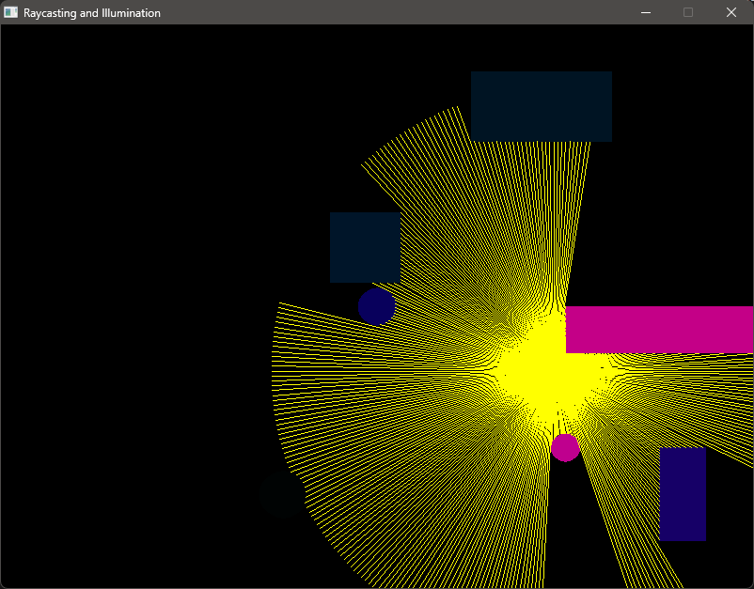Click the rays between the dark square and top rectangle

coord(432,178)
